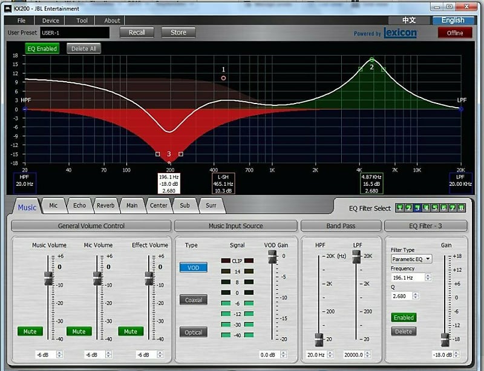Select EQ filter 3 button

point(417,208)
